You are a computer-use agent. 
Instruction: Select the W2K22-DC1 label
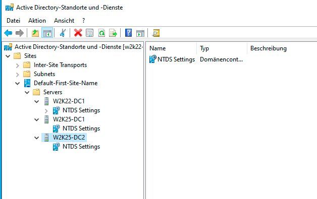click(69, 101)
